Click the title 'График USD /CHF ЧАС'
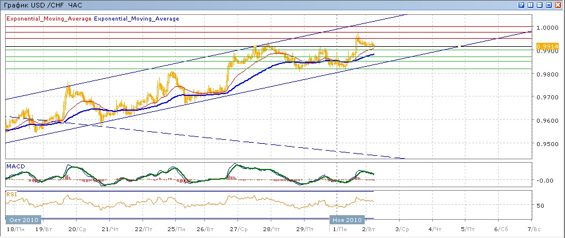 44,5
